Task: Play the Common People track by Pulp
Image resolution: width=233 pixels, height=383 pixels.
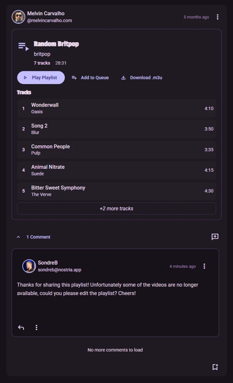Action: point(116,150)
